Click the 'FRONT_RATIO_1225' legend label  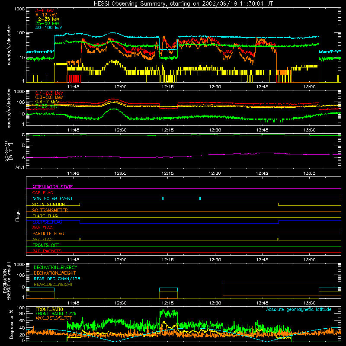(56, 314)
